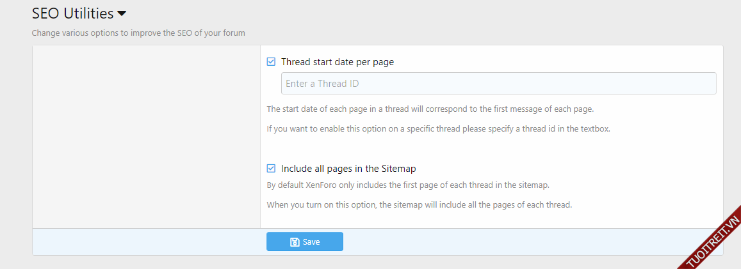Focus the Enter a Thread ID field
The width and height of the screenshot is (741, 269).
(x=498, y=84)
